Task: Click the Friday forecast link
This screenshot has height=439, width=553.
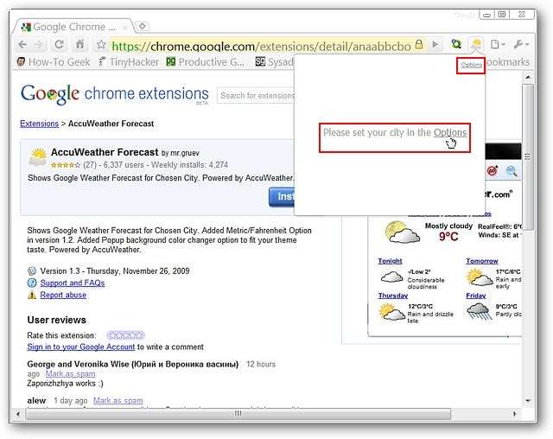Action: point(476,296)
